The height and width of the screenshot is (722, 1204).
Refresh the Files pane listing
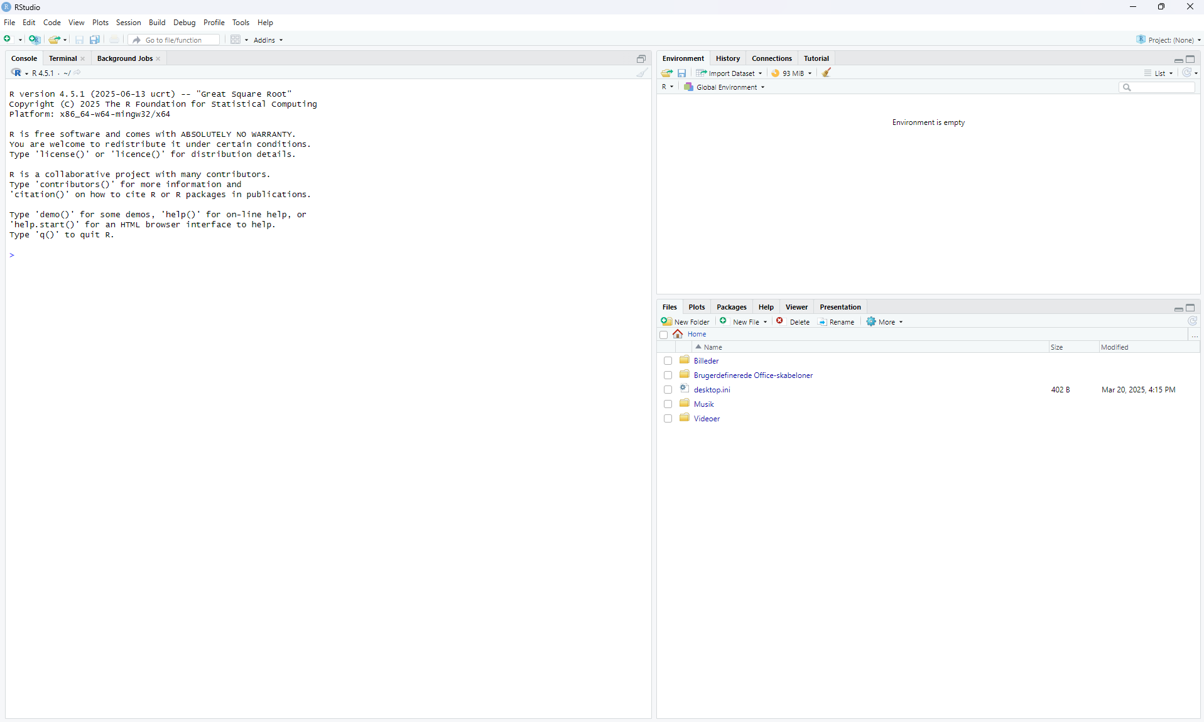point(1192,321)
